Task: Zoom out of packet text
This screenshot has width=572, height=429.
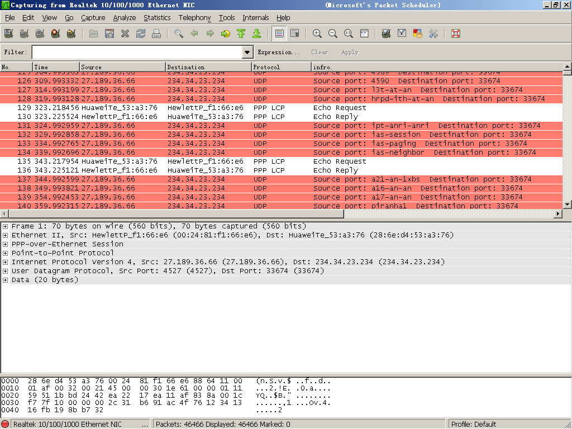Action: [333, 34]
